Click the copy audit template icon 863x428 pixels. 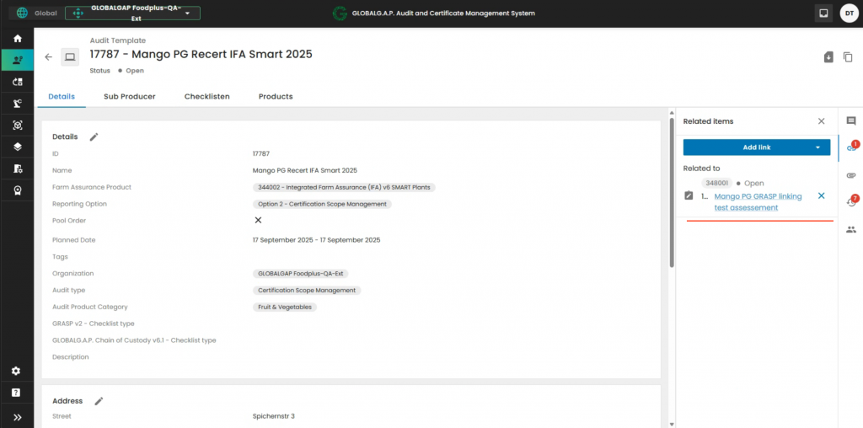pyautogui.click(x=848, y=57)
